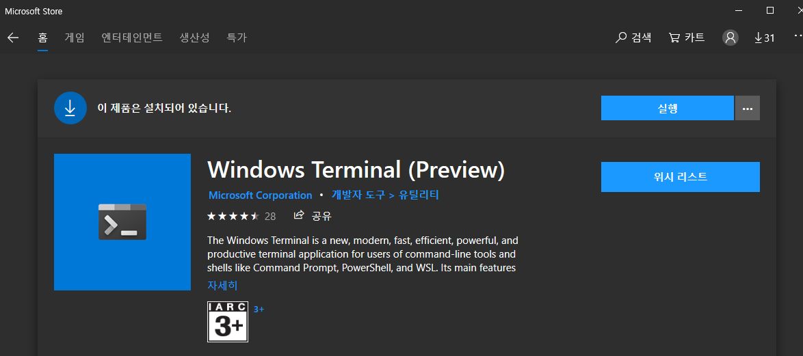The height and width of the screenshot is (356, 803).
Task: Open more actions beside 실행 button
Action: 748,108
